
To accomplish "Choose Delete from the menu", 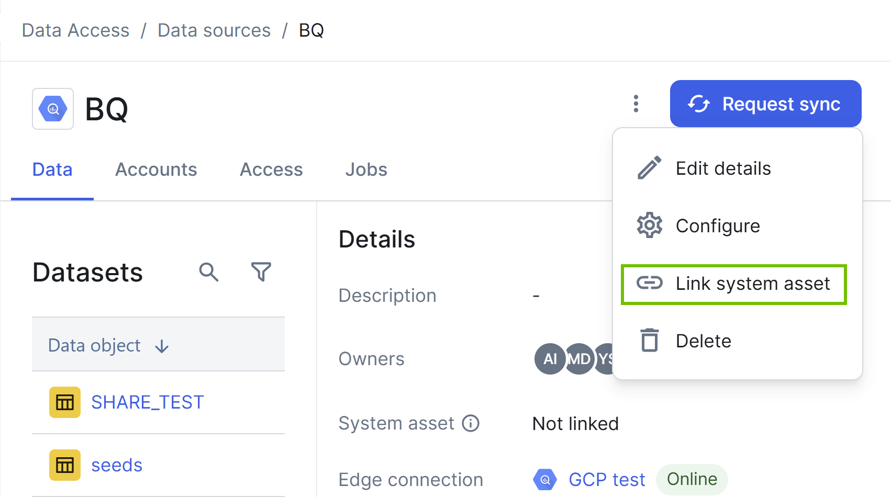I will [x=737, y=341].
